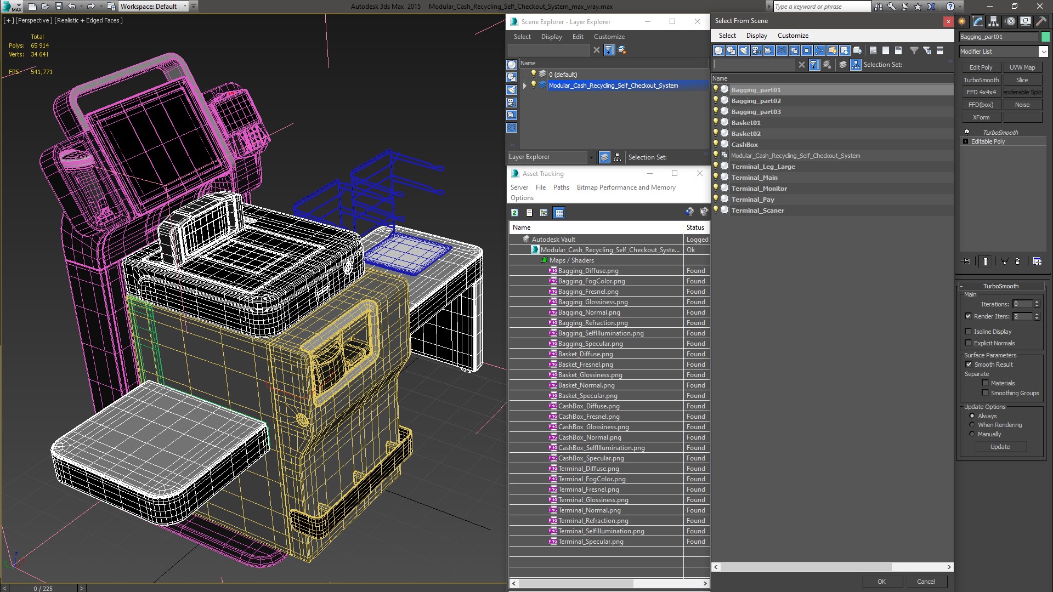
Task: Open the Utilities hammer panel tab
Action: [x=1040, y=21]
